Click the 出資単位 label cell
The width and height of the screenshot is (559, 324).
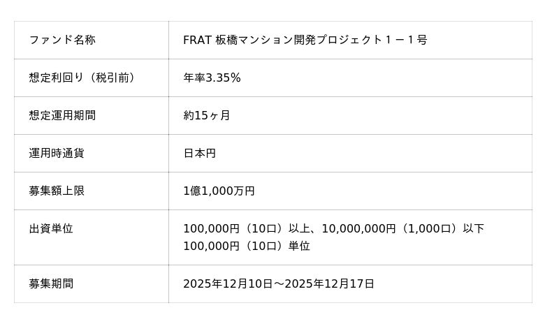click(x=51, y=228)
